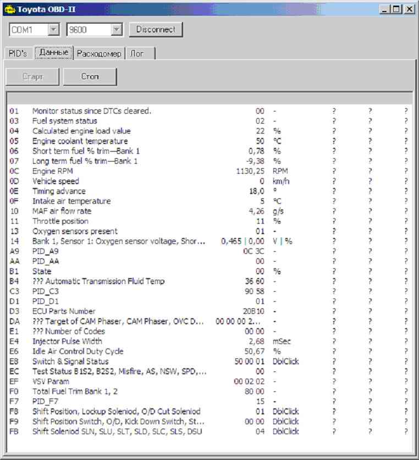Click the Старт button
This screenshot has height=460, width=419.
click(x=32, y=76)
